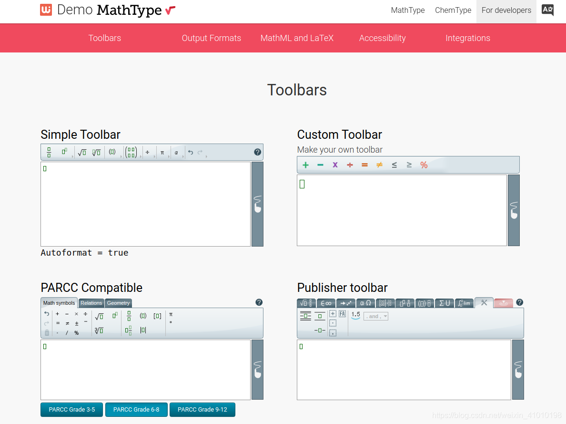
Task: Open help for the Publisher toolbar
Action: click(x=519, y=302)
